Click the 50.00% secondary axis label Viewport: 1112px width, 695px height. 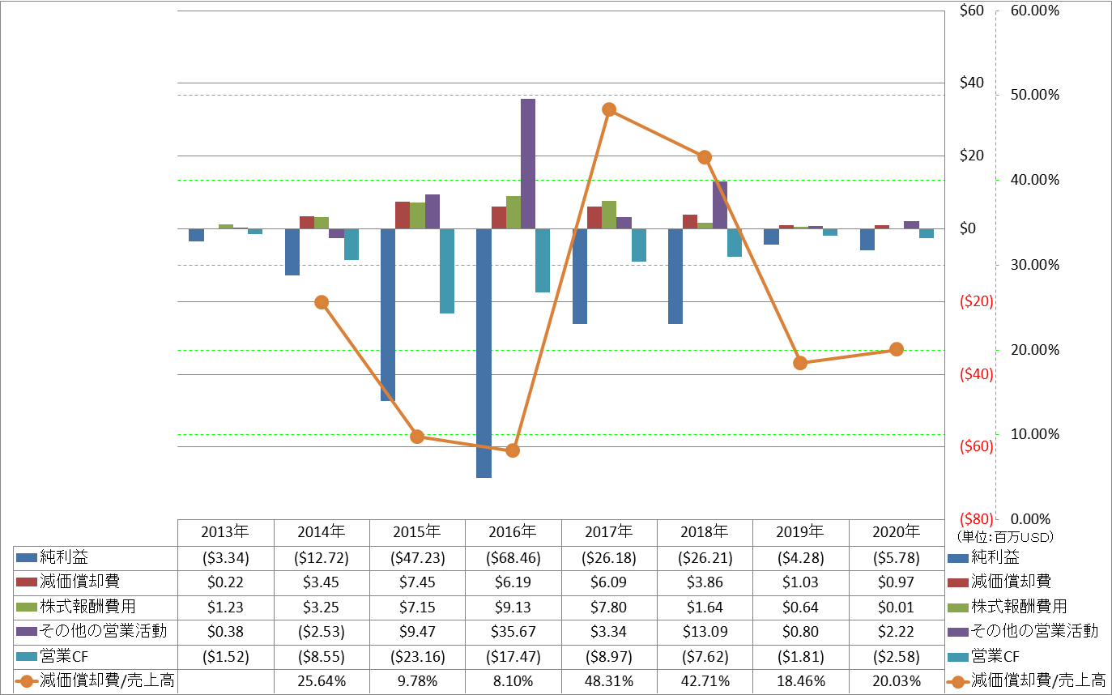pyautogui.click(x=1036, y=95)
